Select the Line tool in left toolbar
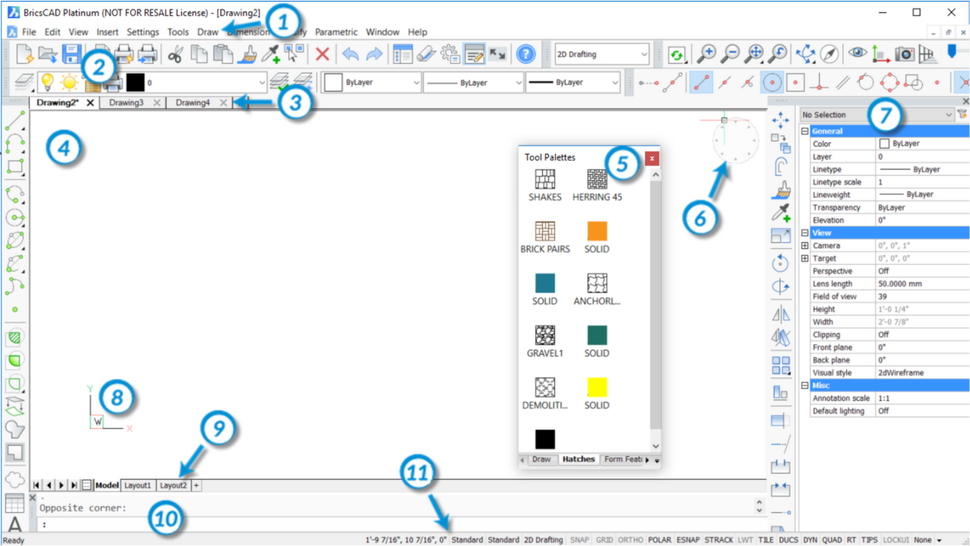Viewport: 970px width, 546px height. pos(15,121)
